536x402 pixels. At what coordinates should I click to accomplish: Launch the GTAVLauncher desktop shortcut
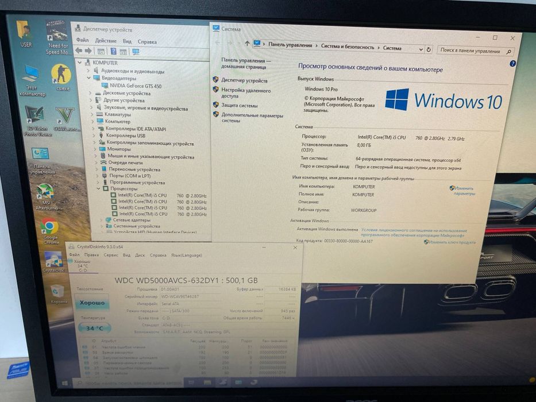(x=66, y=119)
